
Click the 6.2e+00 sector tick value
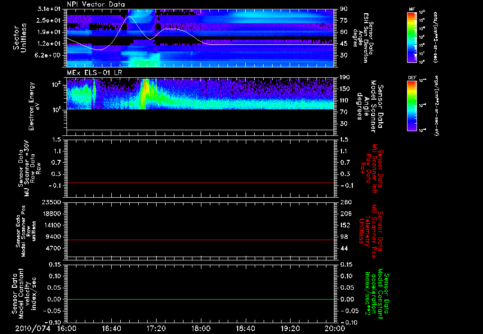pos(49,55)
